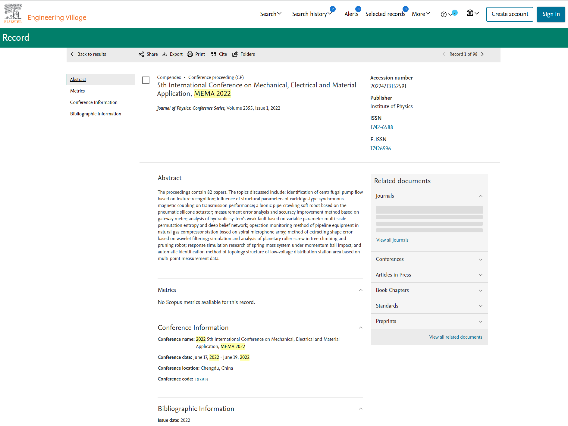Collapse Conference Information section chevron
568x426 pixels.
(x=361, y=328)
